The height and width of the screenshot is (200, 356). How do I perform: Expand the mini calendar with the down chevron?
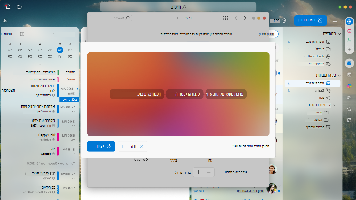pos(40,64)
